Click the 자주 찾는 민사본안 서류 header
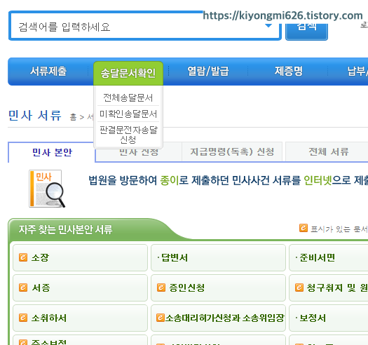The height and width of the screenshot is (345, 368). pyautogui.click(x=65, y=229)
